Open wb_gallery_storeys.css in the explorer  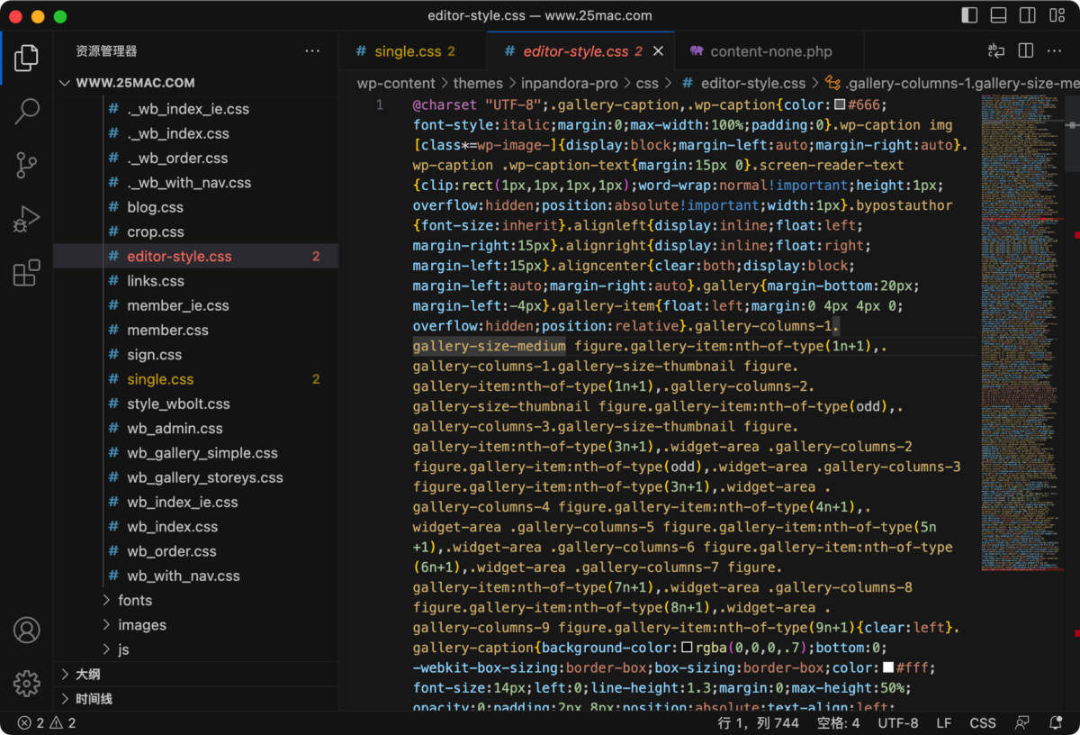pyautogui.click(x=195, y=477)
